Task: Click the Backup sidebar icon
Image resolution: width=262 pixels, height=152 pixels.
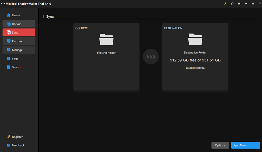Action: pyautogui.click(x=9, y=24)
